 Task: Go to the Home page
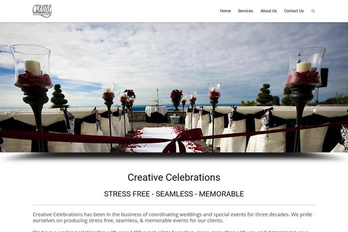(225, 11)
